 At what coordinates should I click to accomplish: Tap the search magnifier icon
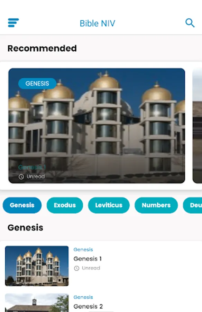point(190,23)
